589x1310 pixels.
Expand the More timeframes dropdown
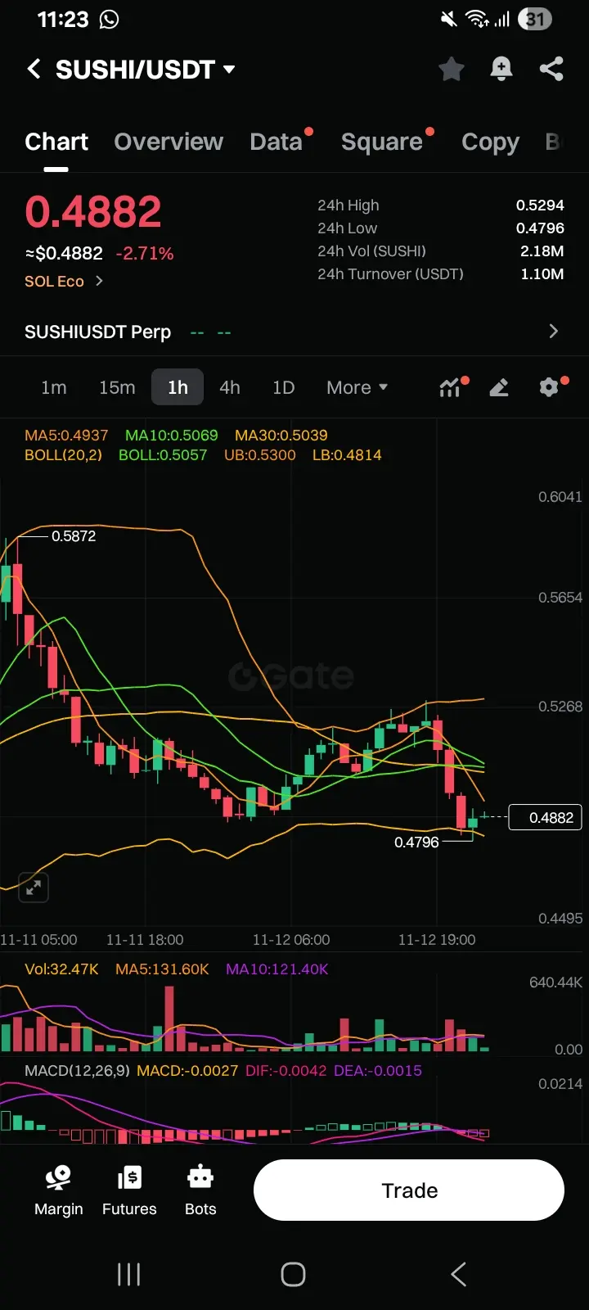(357, 387)
